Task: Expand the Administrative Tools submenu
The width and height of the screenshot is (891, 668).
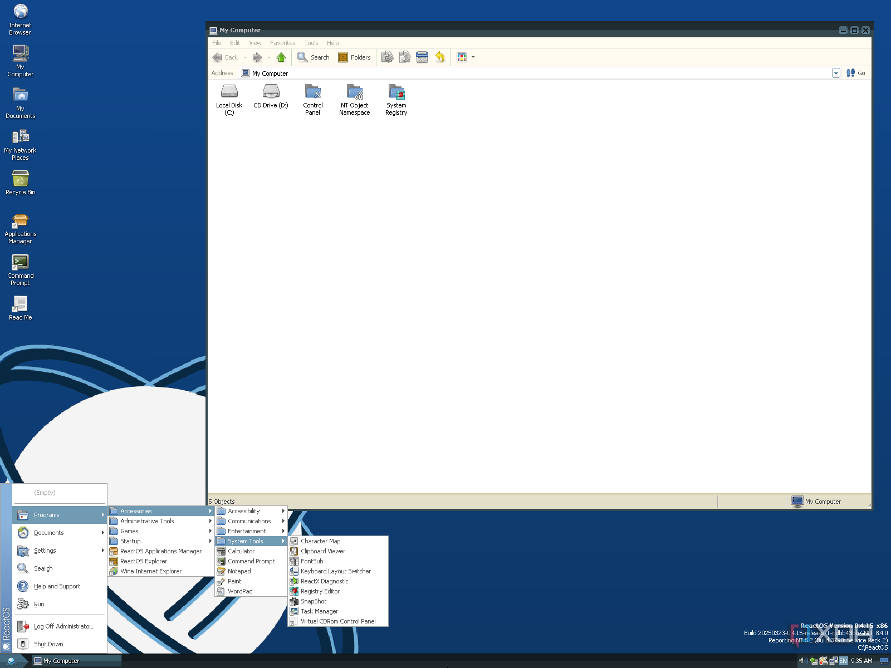Action: point(161,521)
